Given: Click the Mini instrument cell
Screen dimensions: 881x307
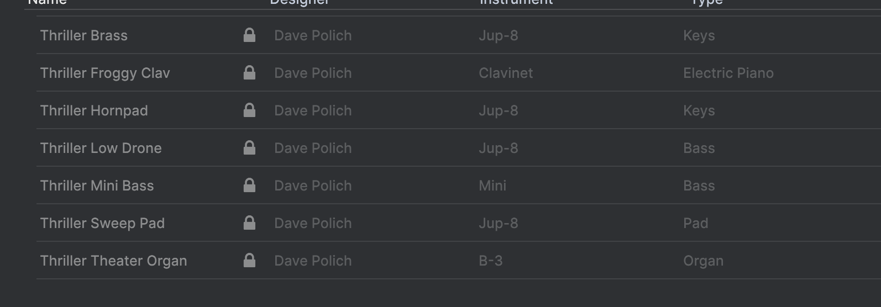Looking at the screenshot, I should (492, 186).
